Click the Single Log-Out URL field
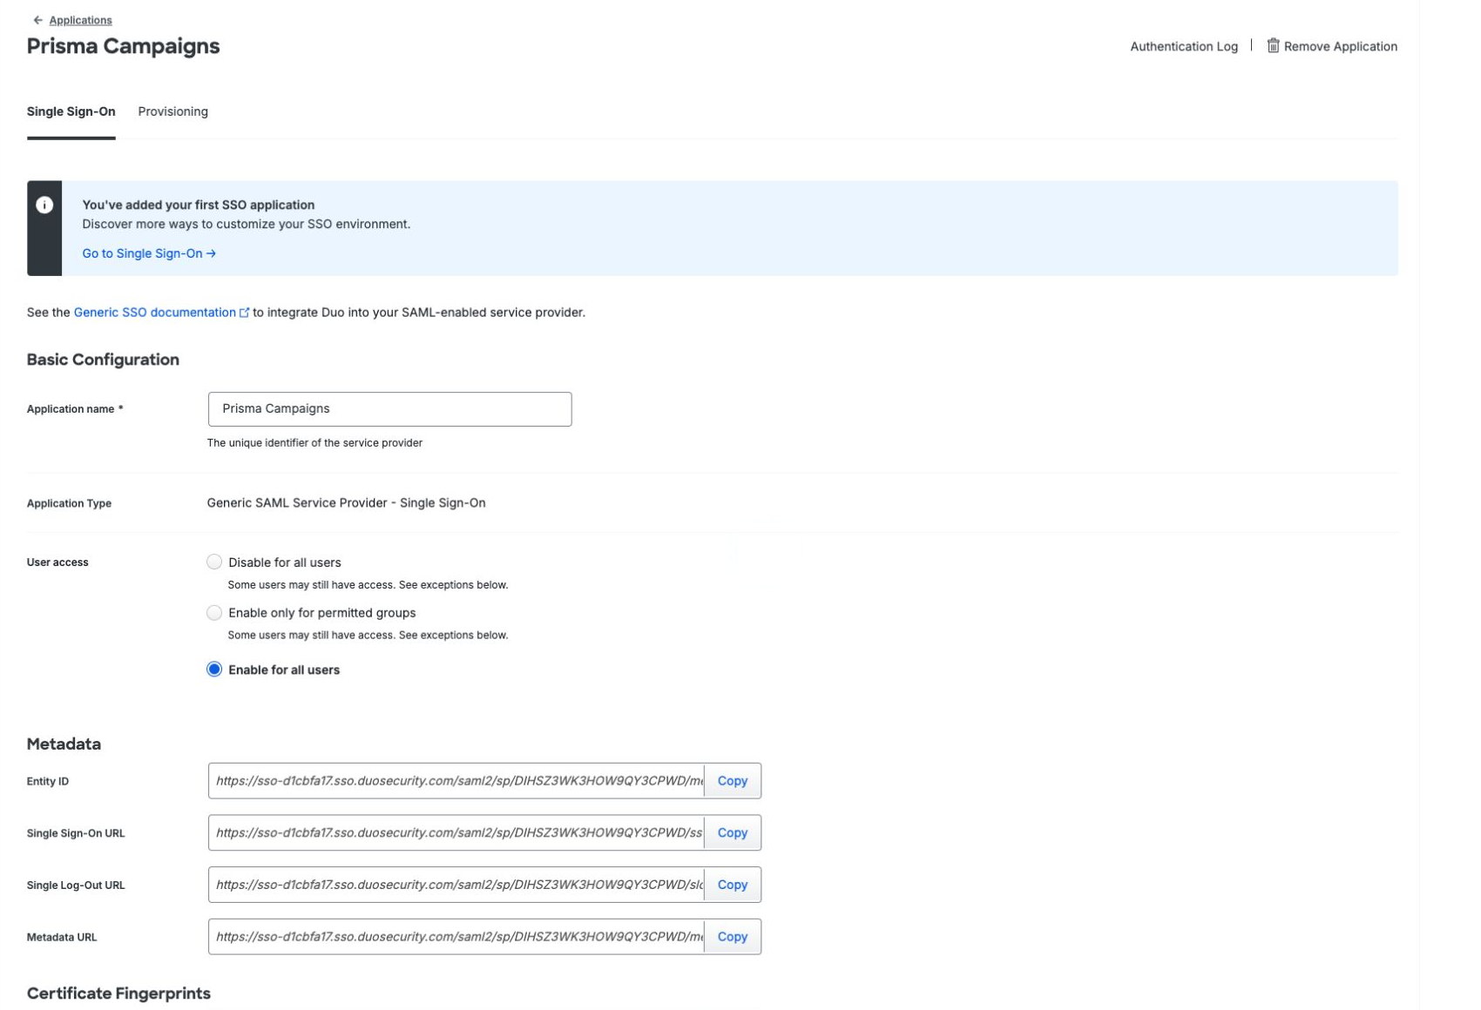The height and width of the screenshot is (1010, 1481). click(x=456, y=885)
